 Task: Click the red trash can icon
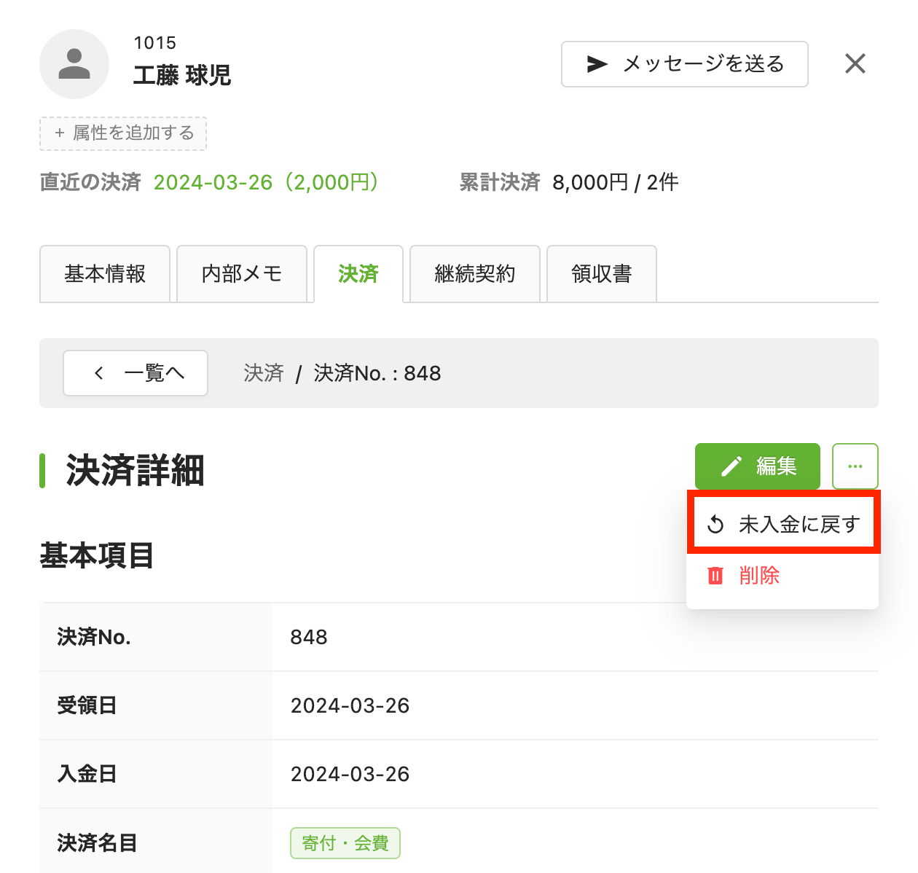pyautogui.click(x=715, y=576)
